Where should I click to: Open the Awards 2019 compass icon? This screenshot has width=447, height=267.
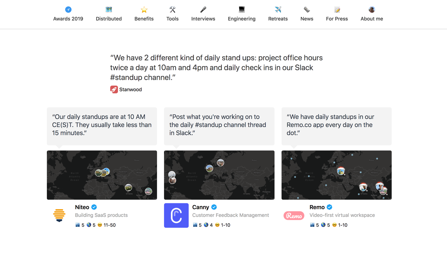[x=68, y=9]
